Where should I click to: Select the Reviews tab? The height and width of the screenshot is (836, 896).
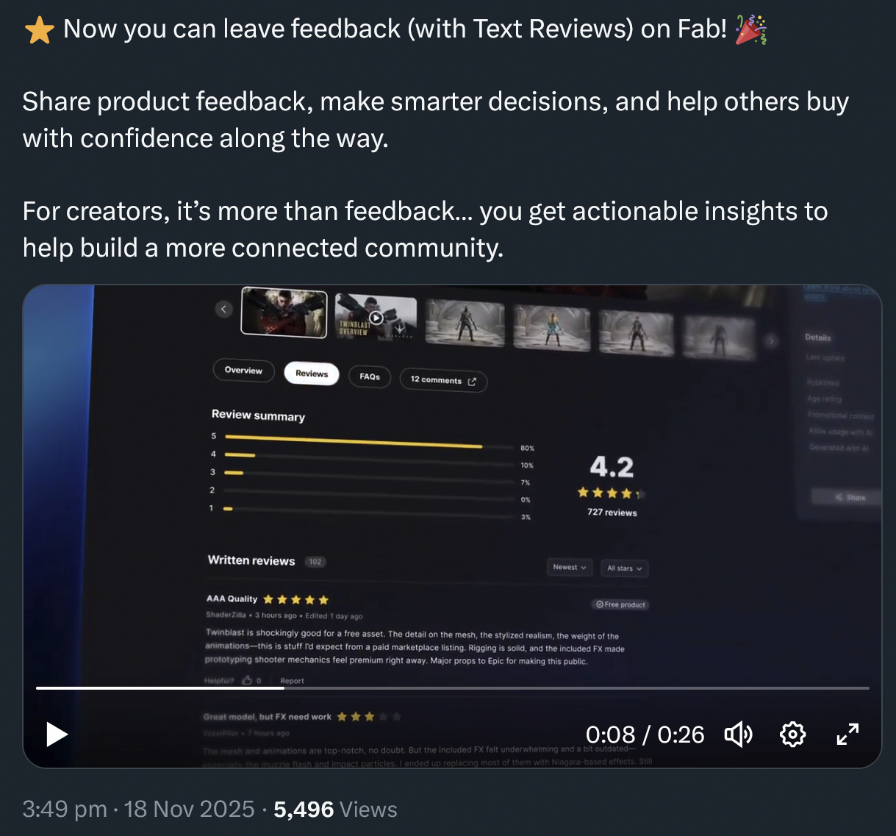pos(312,374)
